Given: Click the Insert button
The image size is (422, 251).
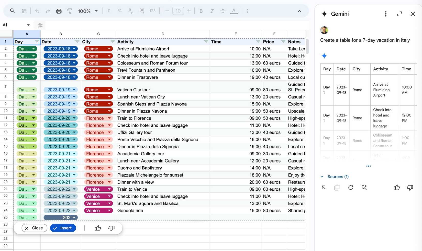Looking at the screenshot, I should (x=63, y=228).
